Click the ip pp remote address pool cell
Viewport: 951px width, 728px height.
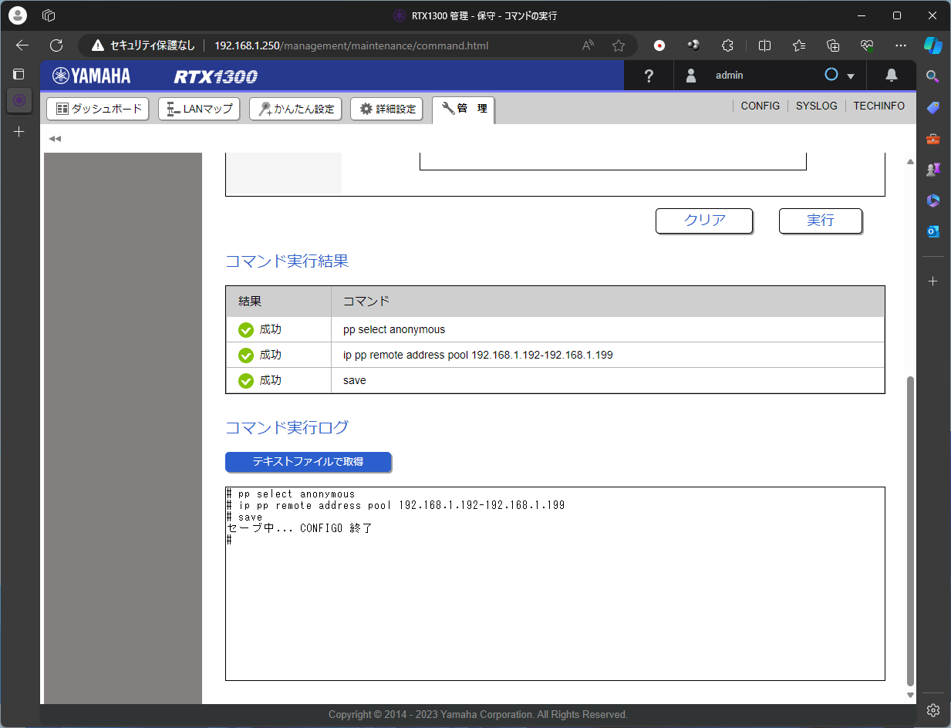(608, 355)
